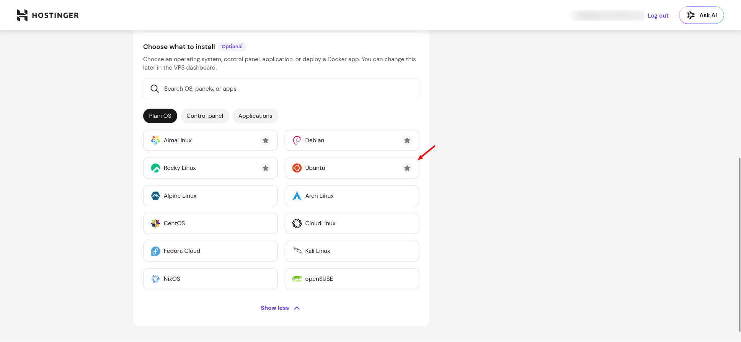Select the AlmaLinux label
The height and width of the screenshot is (342, 741).
coord(178,140)
